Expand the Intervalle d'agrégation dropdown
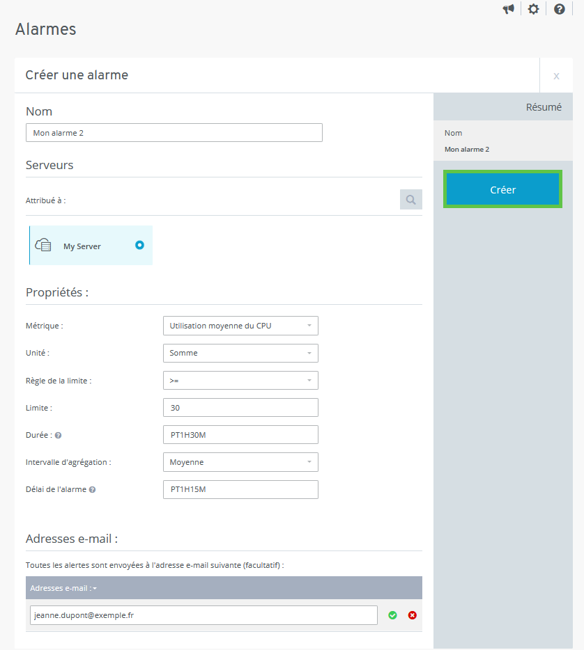 [x=240, y=462]
